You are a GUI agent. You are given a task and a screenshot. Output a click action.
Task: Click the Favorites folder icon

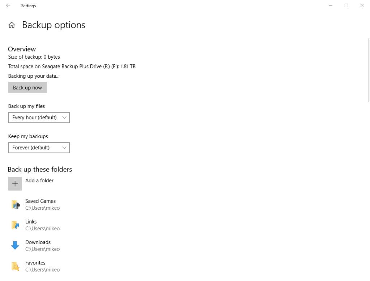pyautogui.click(x=15, y=266)
